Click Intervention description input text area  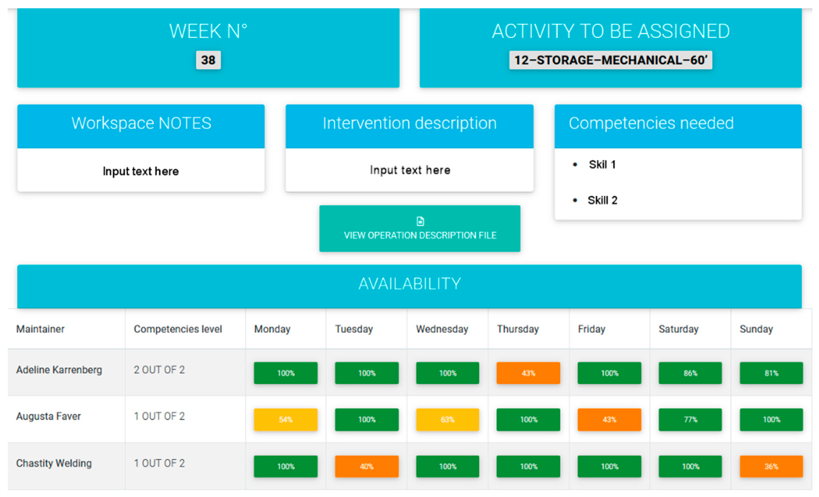click(x=409, y=170)
